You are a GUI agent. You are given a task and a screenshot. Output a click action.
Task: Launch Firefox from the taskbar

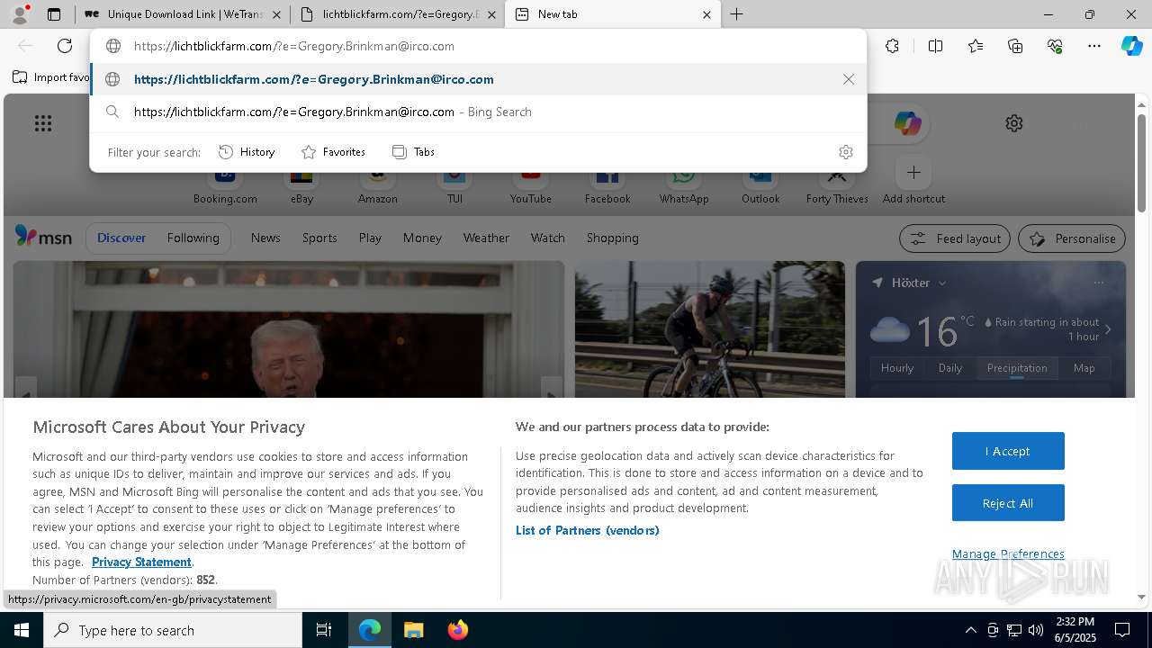pos(457,630)
